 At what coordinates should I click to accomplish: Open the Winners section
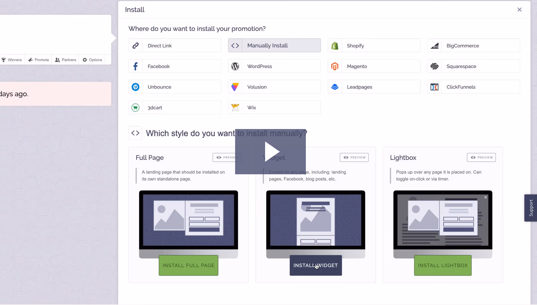[x=12, y=60]
